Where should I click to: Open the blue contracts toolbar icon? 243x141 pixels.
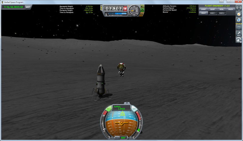[239, 21]
